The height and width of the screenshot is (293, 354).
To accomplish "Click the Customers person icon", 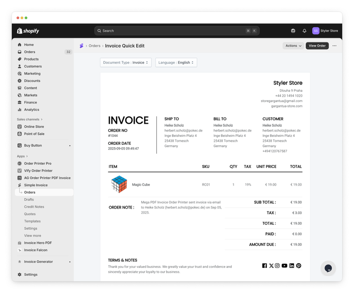I will (x=20, y=66).
